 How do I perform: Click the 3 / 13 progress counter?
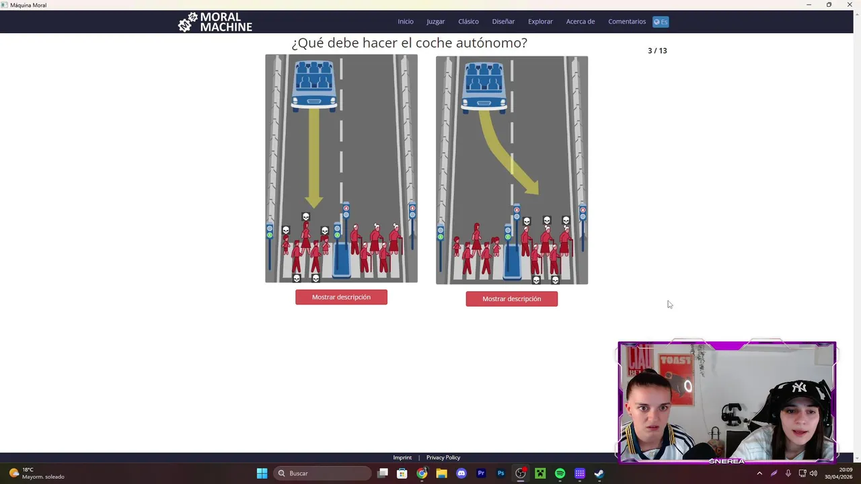(x=657, y=50)
